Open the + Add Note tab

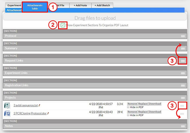(80, 5)
